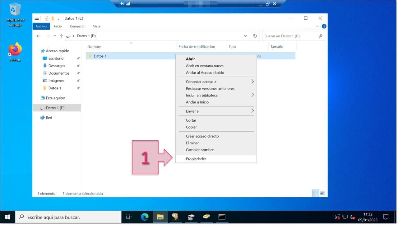Switch to details view button
This screenshot has height=225, width=398.
tap(316, 194)
